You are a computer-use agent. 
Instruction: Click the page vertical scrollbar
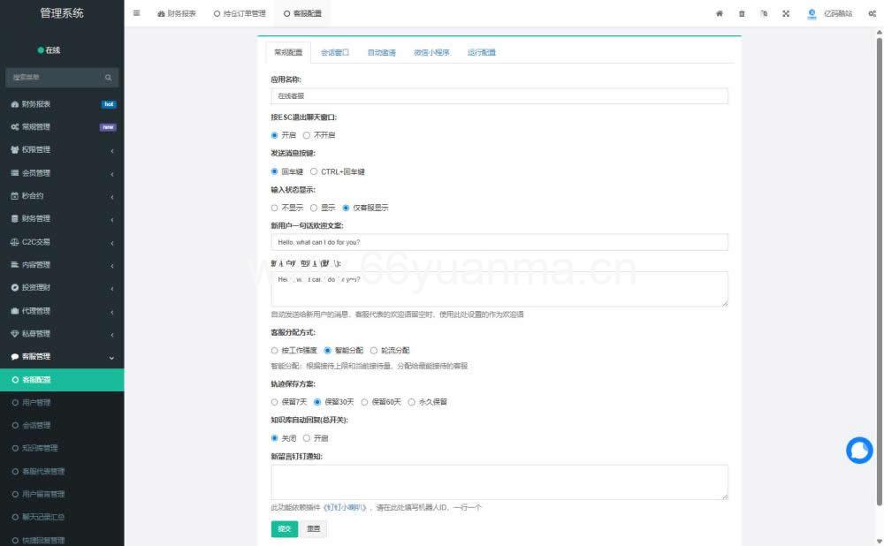(879, 270)
